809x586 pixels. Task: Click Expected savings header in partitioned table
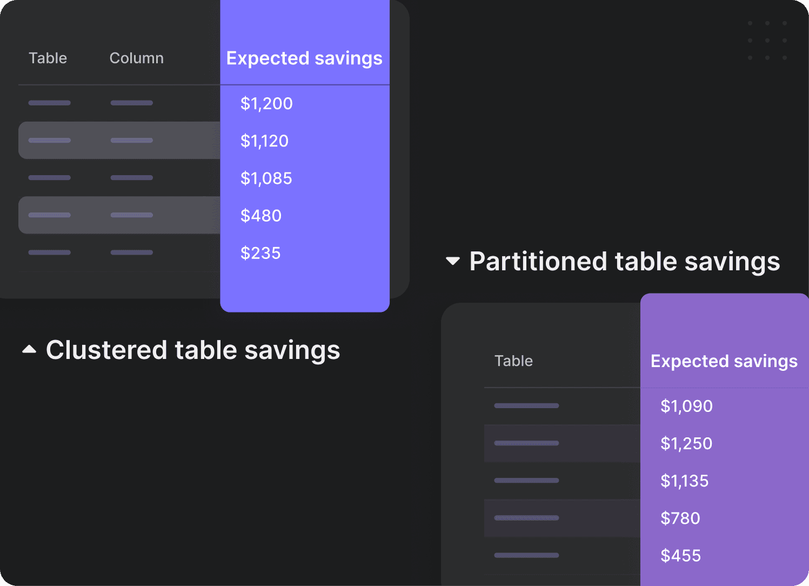tap(724, 361)
